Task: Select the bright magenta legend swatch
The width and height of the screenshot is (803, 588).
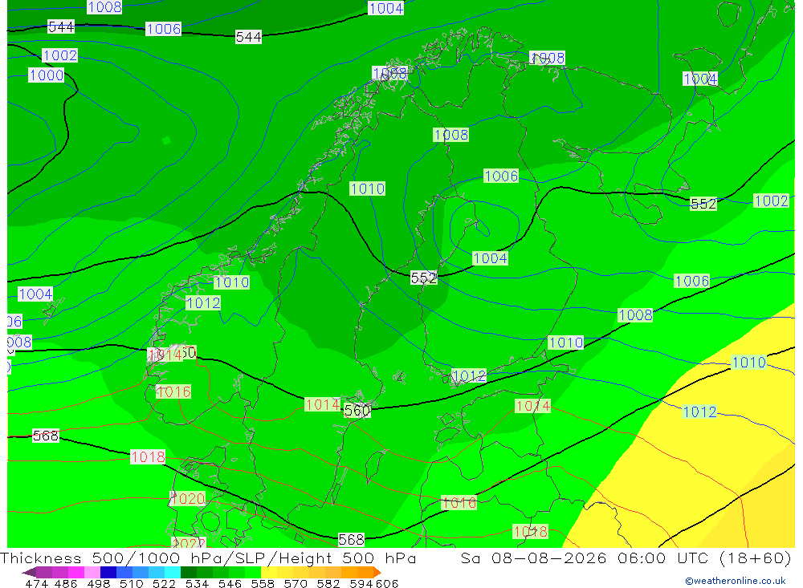Action: [76, 572]
